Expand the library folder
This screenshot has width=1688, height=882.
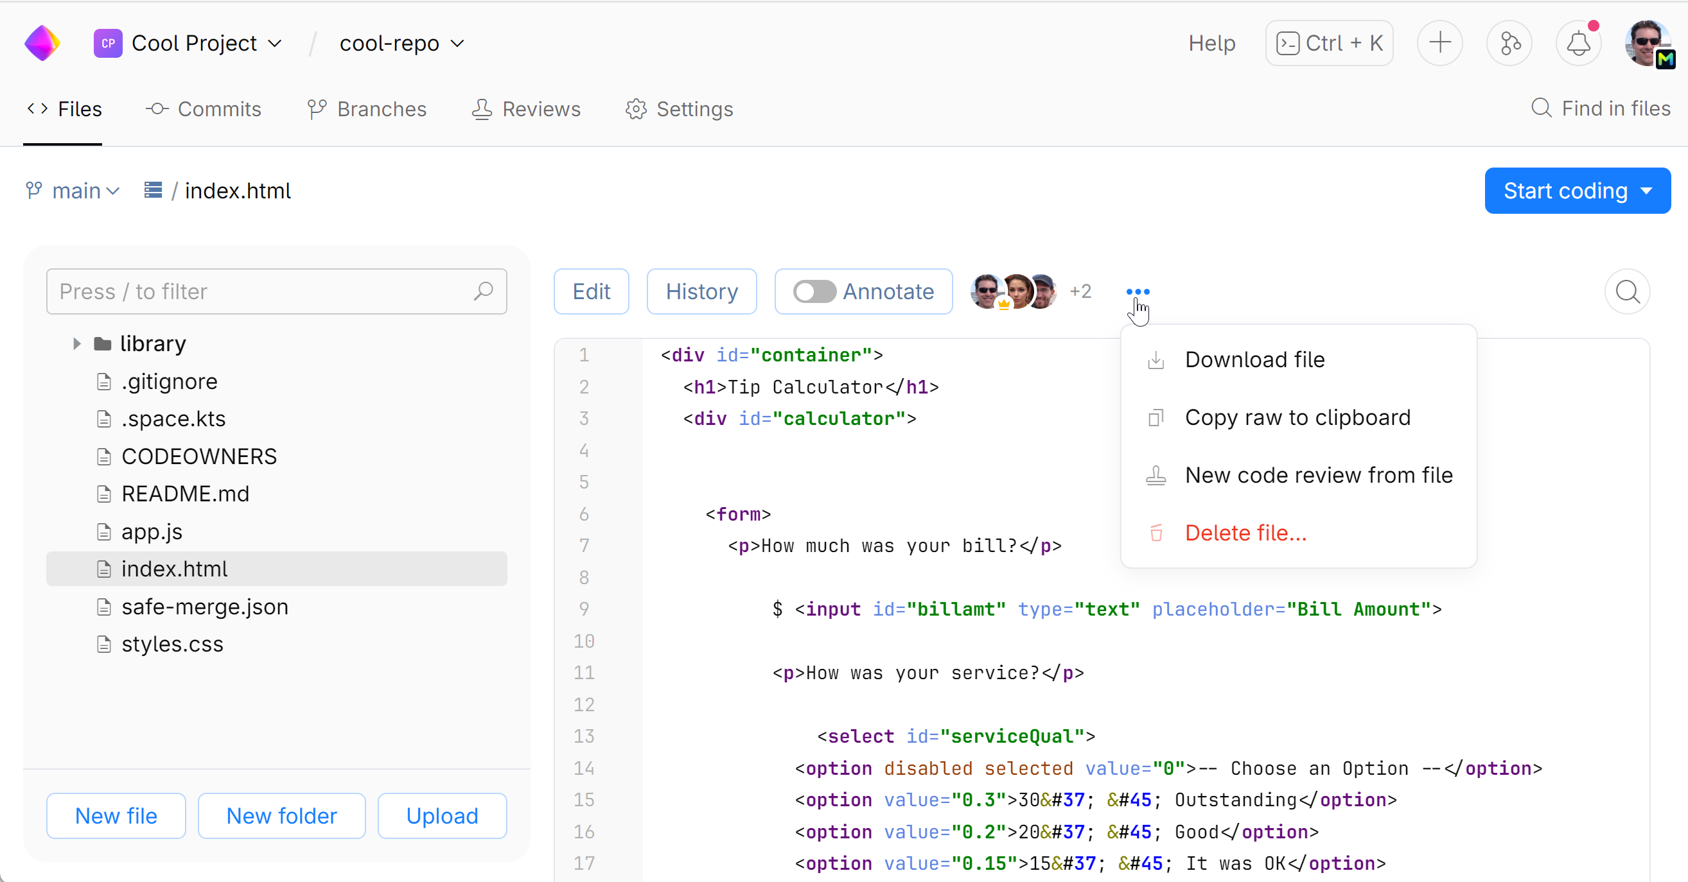(x=75, y=343)
